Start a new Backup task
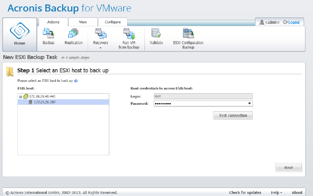This screenshot has height=196, width=313. (x=48, y=36)
